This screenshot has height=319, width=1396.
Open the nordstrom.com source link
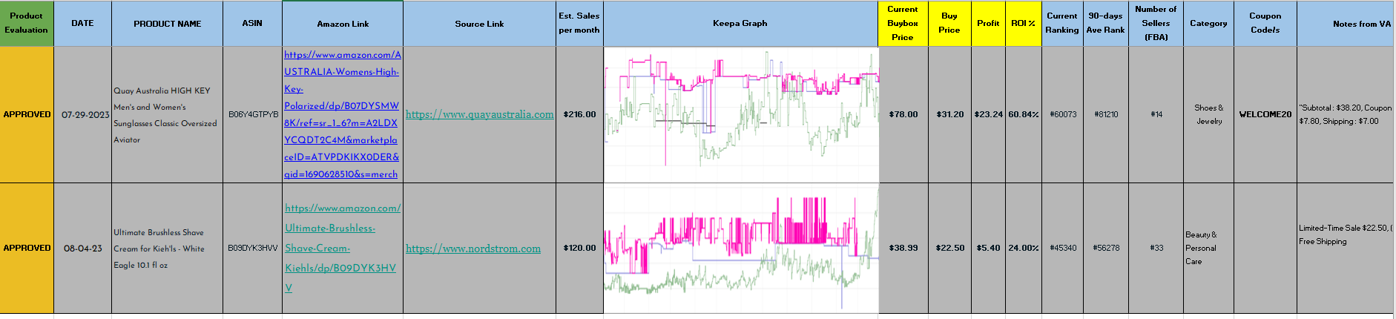click(473, 249)
